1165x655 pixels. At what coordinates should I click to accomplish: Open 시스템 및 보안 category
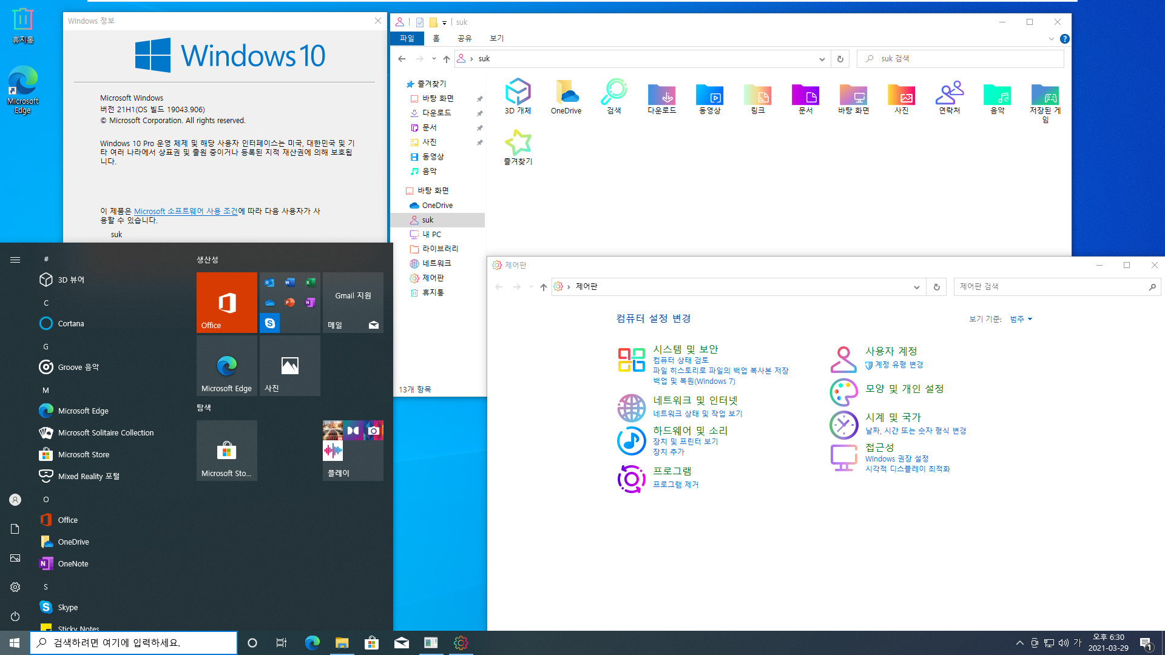685,349
